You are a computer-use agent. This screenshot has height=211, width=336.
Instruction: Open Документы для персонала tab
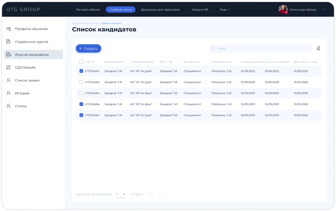(160, 10)
